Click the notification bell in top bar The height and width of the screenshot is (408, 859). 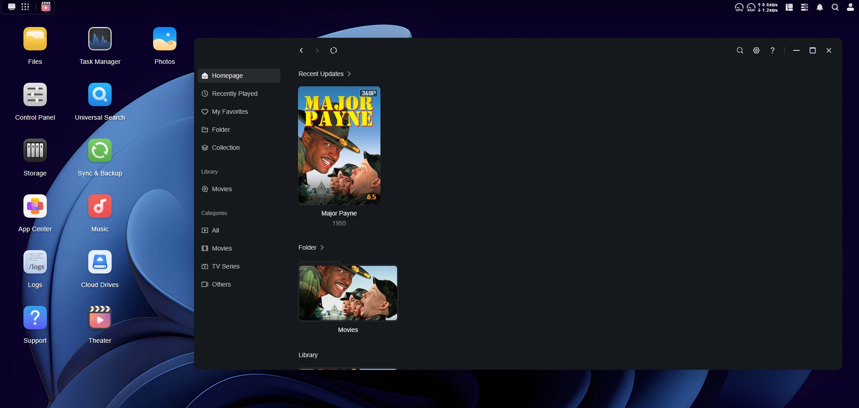(820, 7)
